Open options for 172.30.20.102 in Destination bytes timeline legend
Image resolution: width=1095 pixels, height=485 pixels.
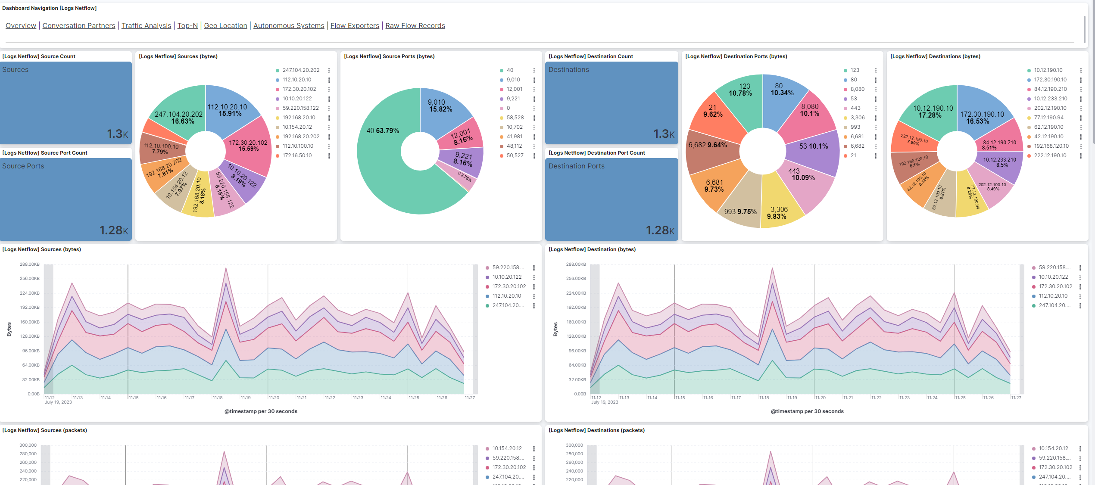tap(1080, 286)
